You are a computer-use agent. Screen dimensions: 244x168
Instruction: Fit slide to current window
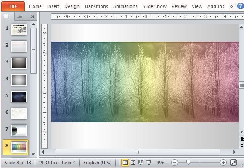pyautogui.click(x=233, y=163)
